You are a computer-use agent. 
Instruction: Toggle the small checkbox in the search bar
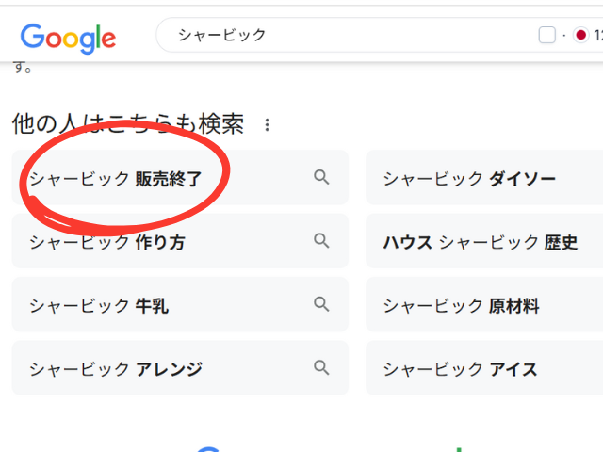(546, 35)
